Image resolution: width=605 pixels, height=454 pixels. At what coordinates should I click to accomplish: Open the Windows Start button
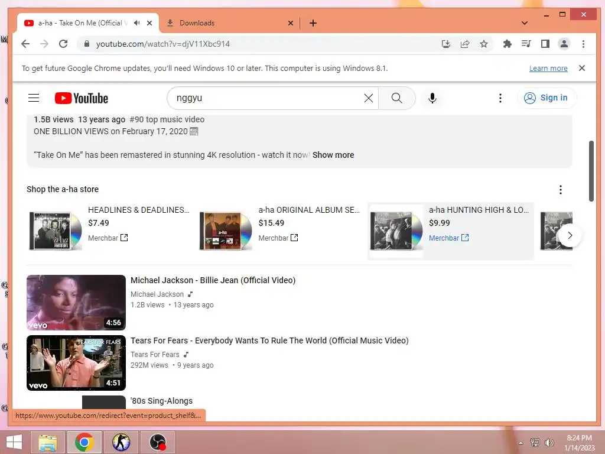(x=14, y=442)
